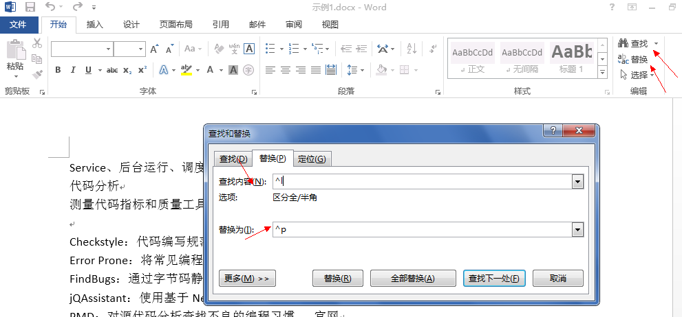This screenshot has width=682, height=317.
Task: Click the Paste clipboard icon
Action: tap(15, 50)
